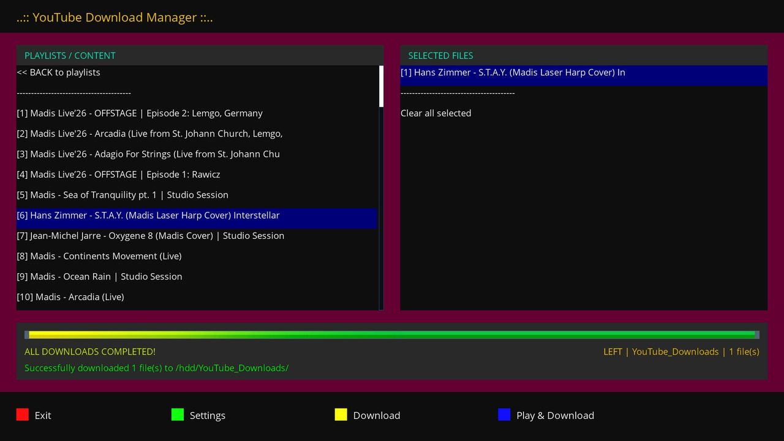
Task: Click the blue Play & Download key
Action: click(504, 415)
